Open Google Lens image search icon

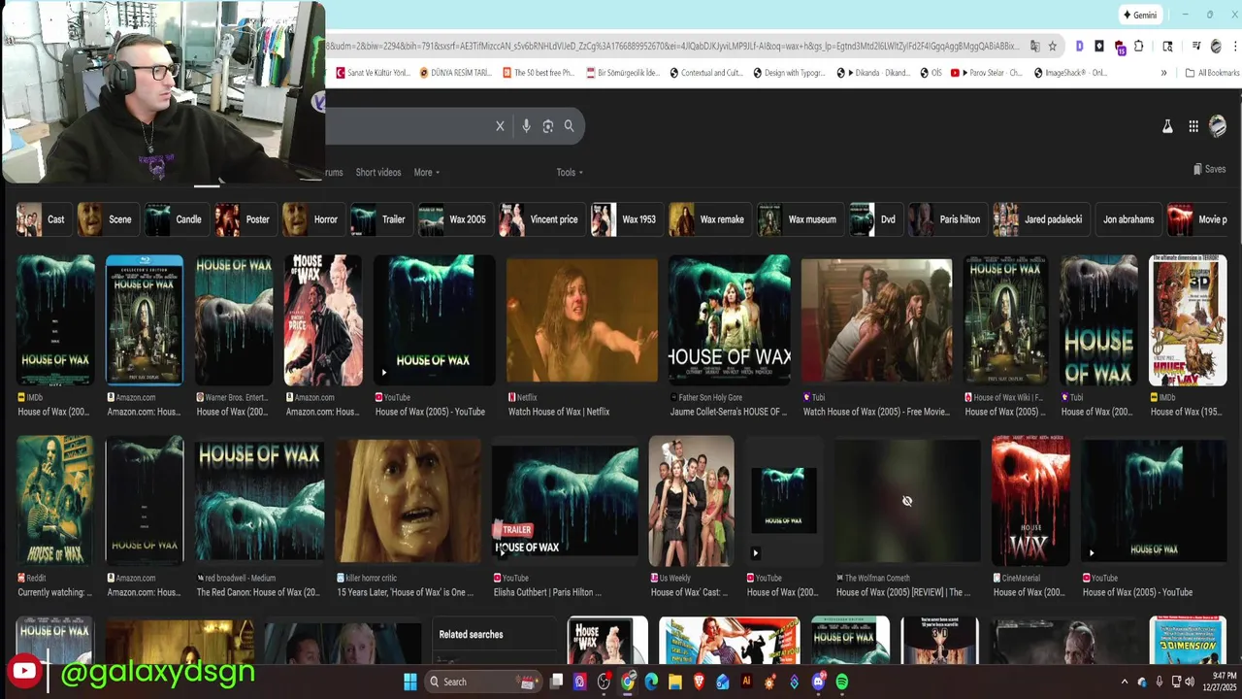tap(548, 126)
